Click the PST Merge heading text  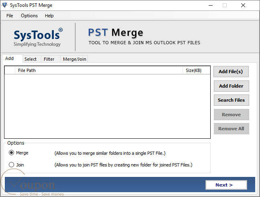pyautogui.click(x=116, y=33)
